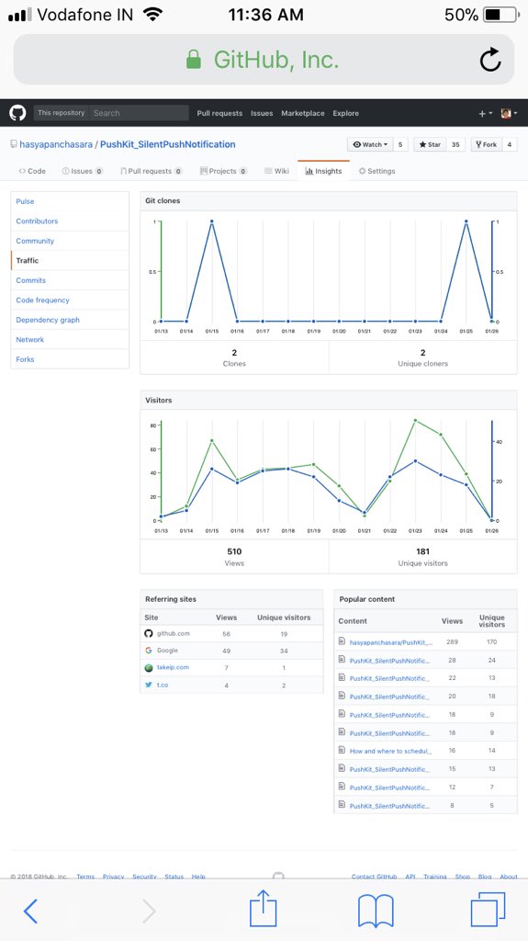Open 'How and where to schedul...' content link

[390, 752]
